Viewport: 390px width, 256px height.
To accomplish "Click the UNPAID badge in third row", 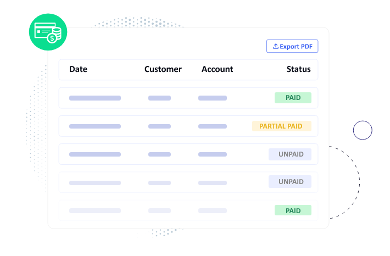I will point(290,154).
